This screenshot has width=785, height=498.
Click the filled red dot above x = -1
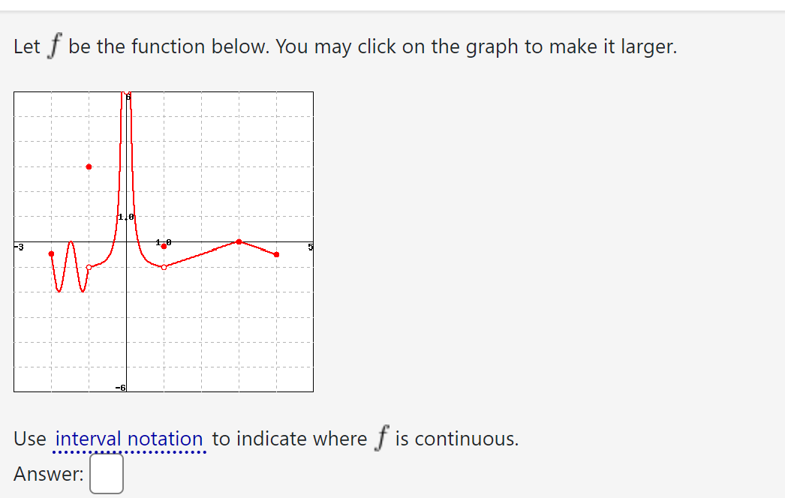click(x=89, y=166)
